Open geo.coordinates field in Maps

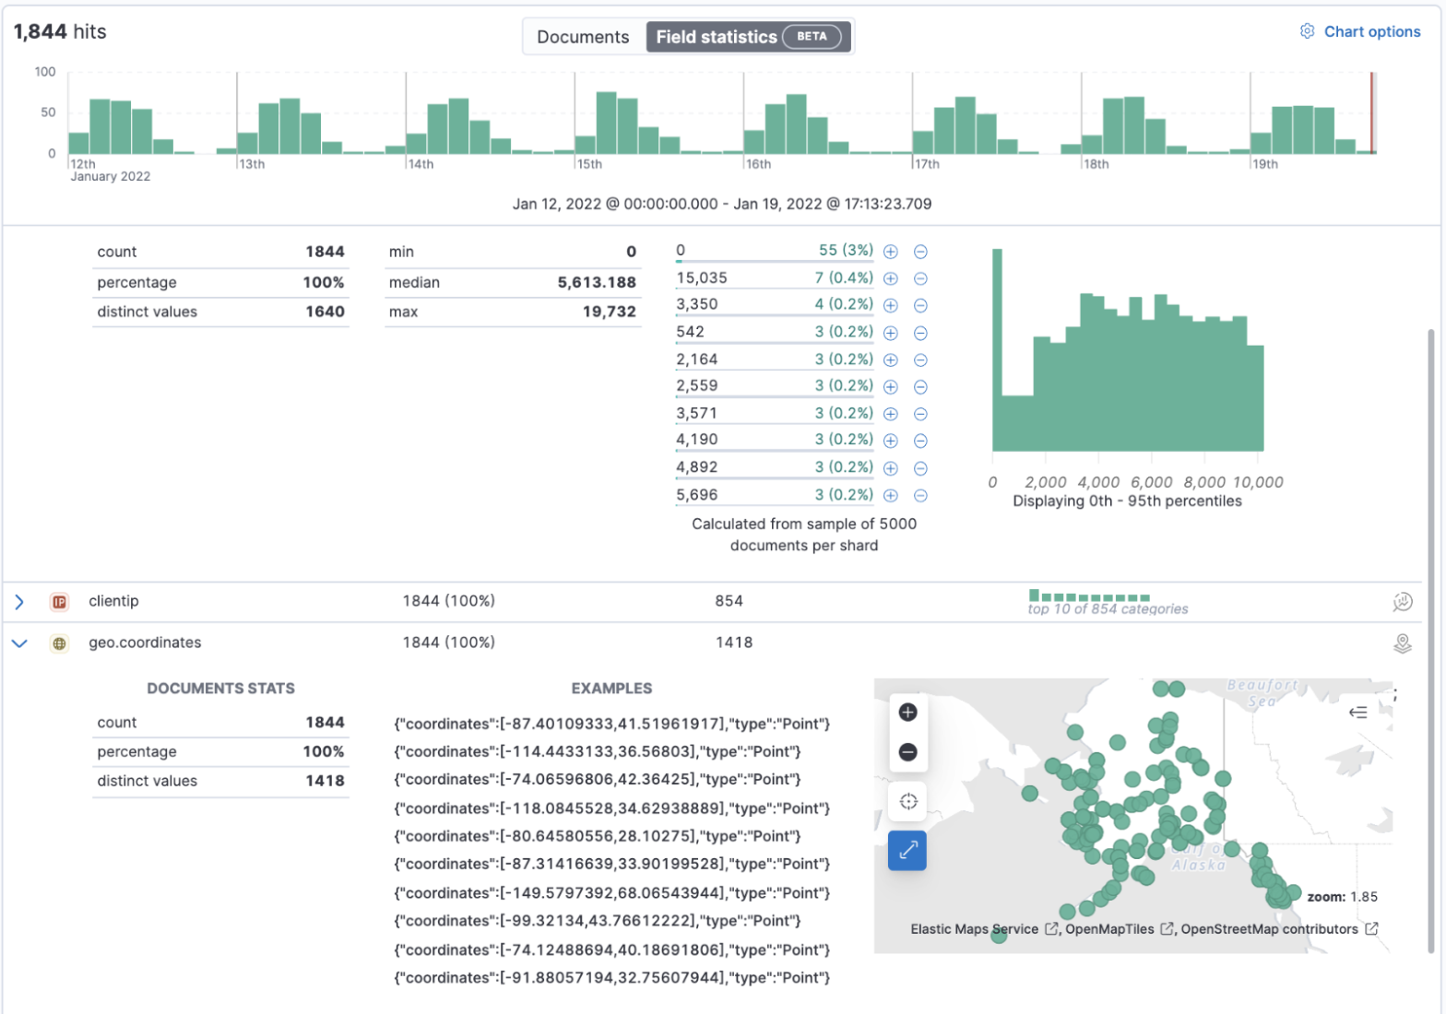pos(1402,643)
